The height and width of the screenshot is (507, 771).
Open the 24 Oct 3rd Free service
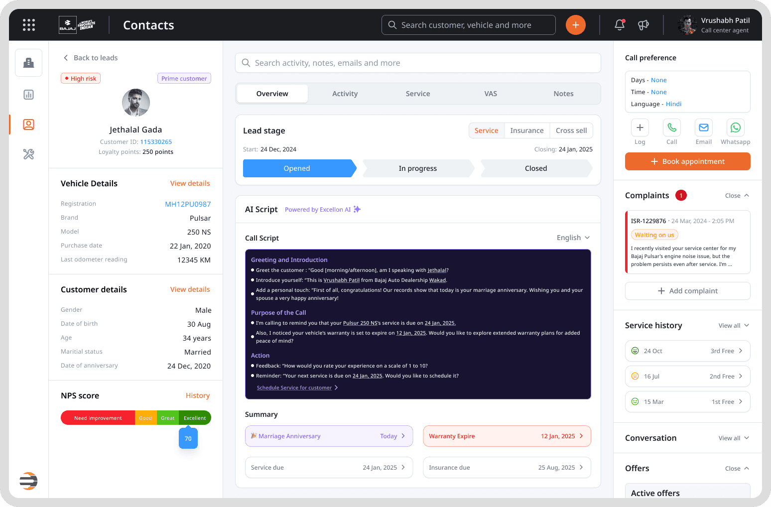tap(688, 351)
